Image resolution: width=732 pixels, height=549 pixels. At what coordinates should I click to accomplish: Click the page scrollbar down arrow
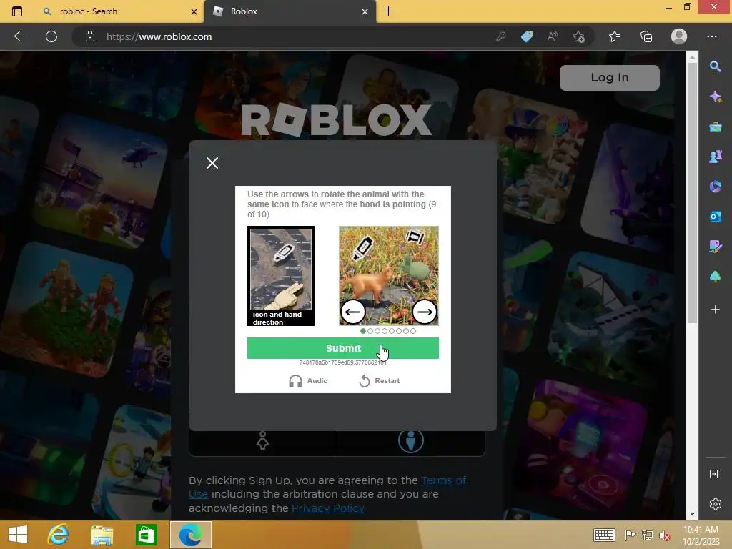[692, 514]
